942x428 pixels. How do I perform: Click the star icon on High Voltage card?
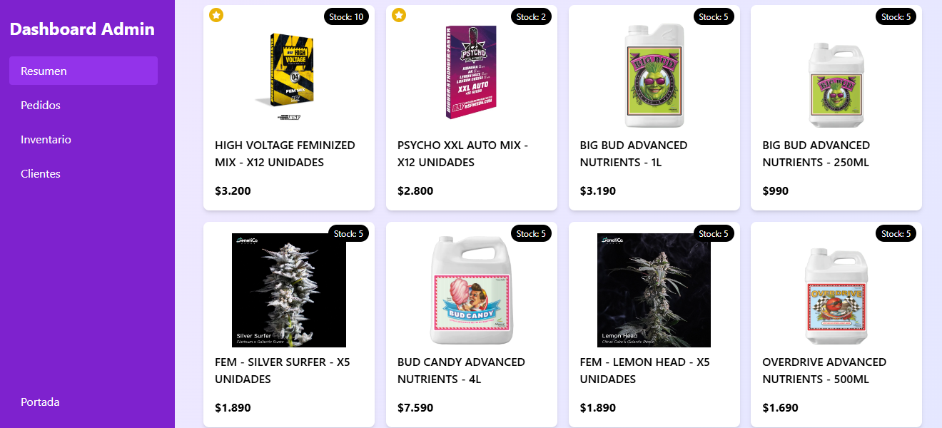pyautogui.click(x=216, y=15)
